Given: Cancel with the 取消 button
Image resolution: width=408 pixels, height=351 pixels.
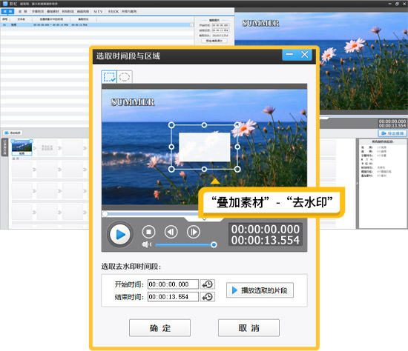Looking at the screenshot, I should pyautogui.click(x=249, y=328).
